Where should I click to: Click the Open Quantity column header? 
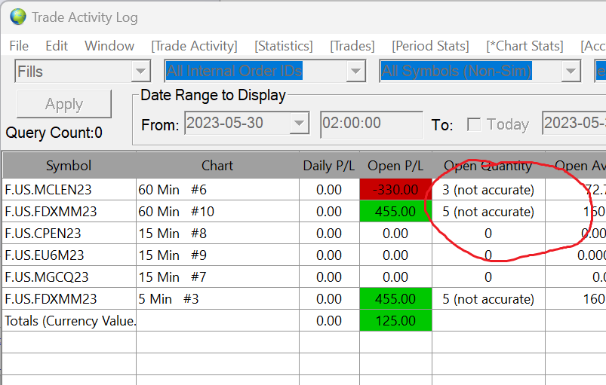pyautogui.click(x=488, y=166)
